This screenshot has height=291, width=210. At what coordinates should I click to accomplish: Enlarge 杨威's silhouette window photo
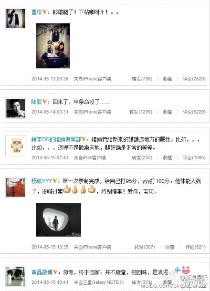pyautogui.click(x=59, y=219)
